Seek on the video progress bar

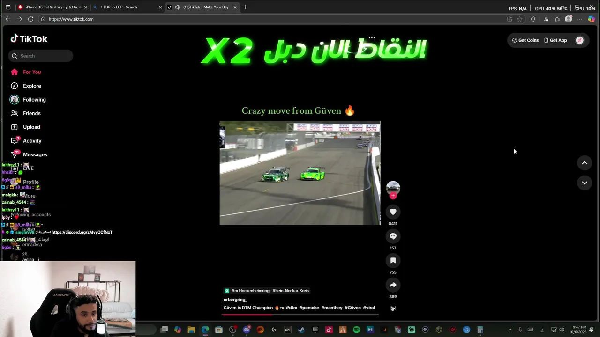(x=300, y=315)
